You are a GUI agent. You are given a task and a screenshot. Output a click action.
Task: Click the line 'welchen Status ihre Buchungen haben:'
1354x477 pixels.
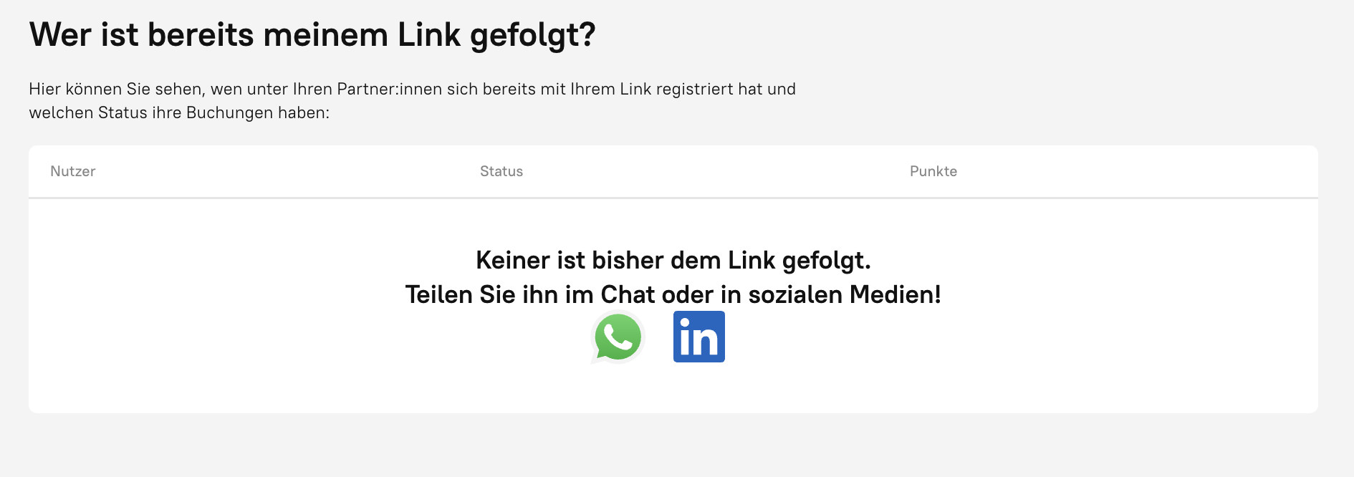click(x=179, y=112)
